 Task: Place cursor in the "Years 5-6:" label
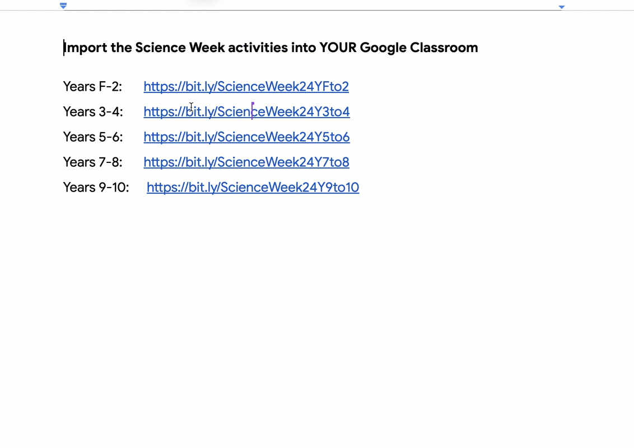point(92,137)
